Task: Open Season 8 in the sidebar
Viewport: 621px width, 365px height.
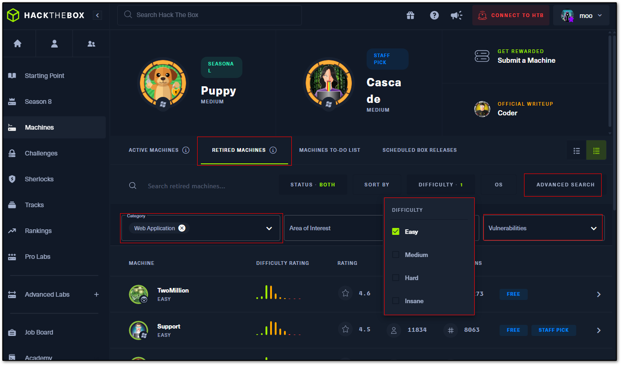Action: [54, 102]
